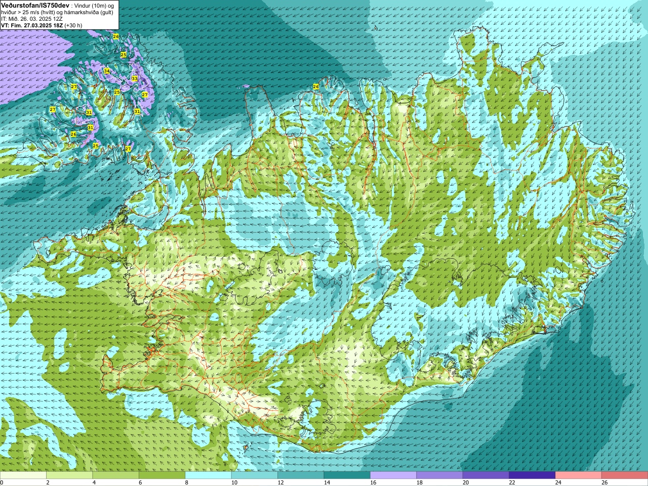Click the 14–16 m/s dark teal legend swatch
This screenshot has width=648, height=486.
[x=347, y=475]
